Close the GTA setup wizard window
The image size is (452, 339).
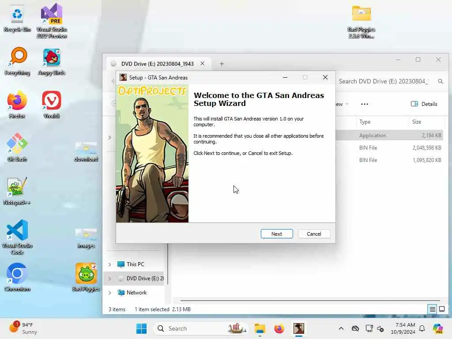(325, 77)
